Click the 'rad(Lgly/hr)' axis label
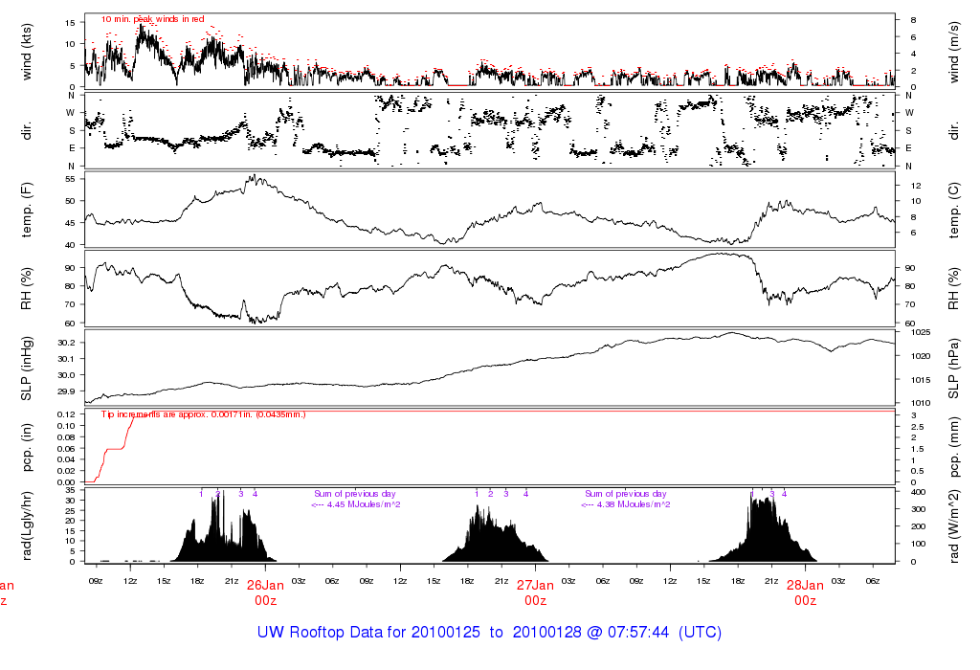The image size is (980, 670). [x=26, y=526]
